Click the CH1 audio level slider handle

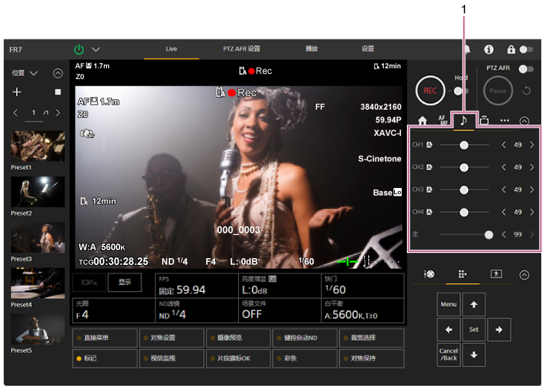coord(464,145)
